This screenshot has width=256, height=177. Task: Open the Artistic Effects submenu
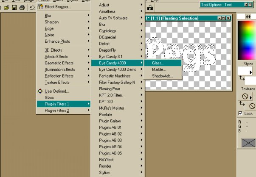[x=64, y=57]
